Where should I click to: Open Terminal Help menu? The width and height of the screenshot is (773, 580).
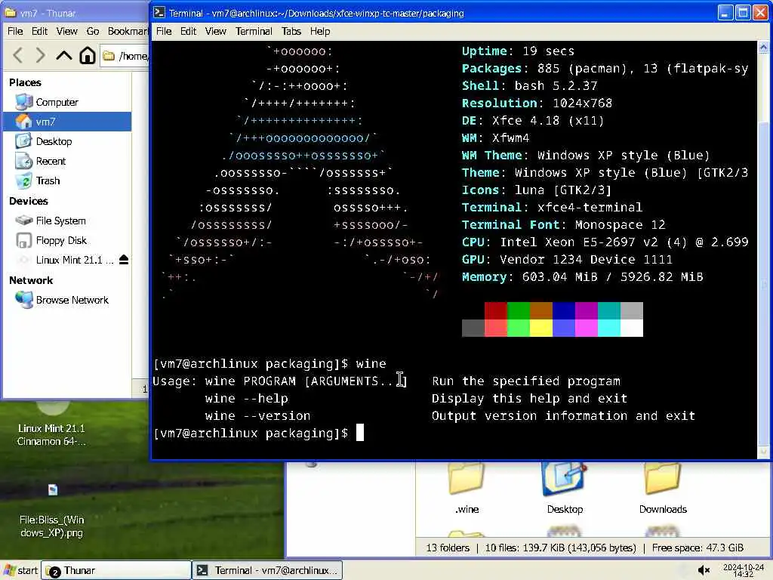(x=320, y=31)
